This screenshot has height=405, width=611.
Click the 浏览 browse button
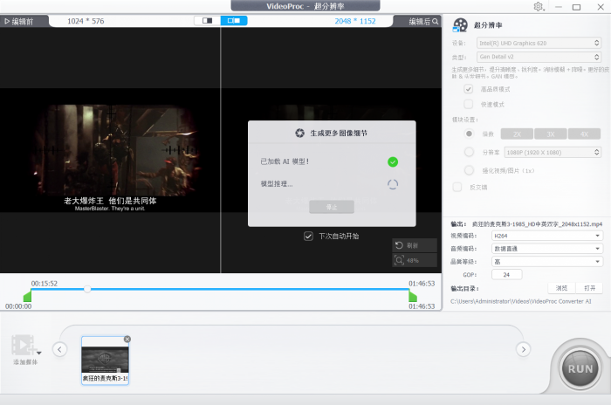[x=561, y=288]
